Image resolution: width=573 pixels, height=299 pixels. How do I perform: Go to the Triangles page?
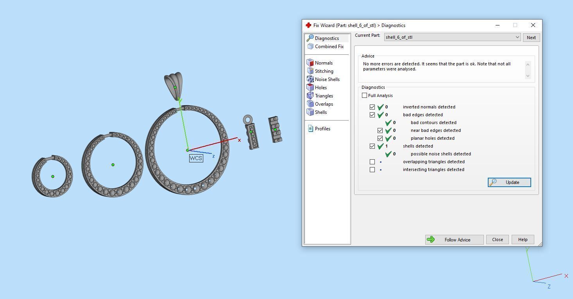point(324,96)
